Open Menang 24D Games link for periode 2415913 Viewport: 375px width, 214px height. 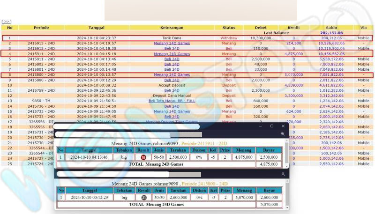coord(172,43)
